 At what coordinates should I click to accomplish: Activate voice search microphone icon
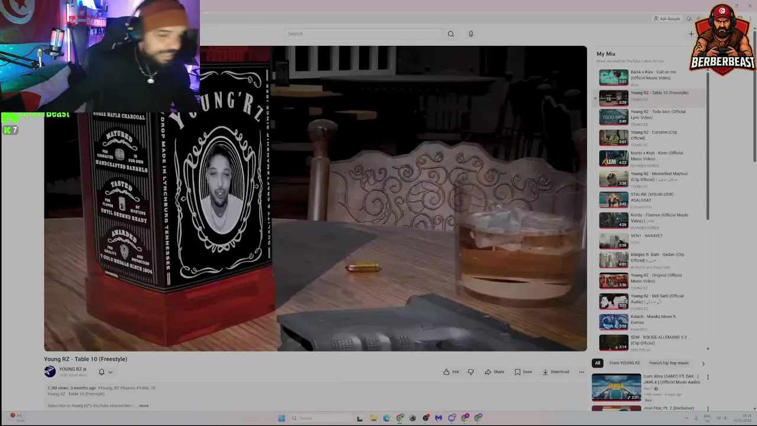(x=471, y=34)
